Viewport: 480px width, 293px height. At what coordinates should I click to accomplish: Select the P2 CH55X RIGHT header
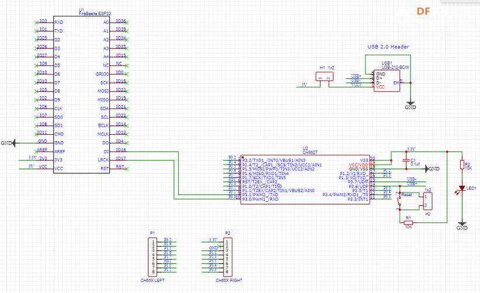[228, 257]
